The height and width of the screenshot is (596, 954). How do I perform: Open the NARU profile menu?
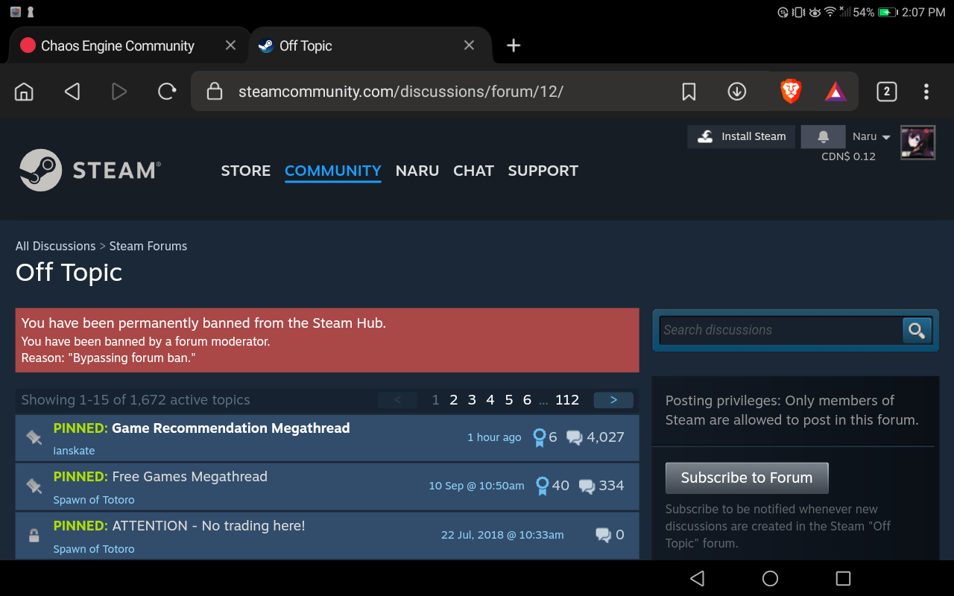pos(417,171)
